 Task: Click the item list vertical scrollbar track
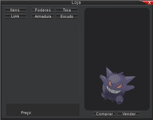point(80,62)
